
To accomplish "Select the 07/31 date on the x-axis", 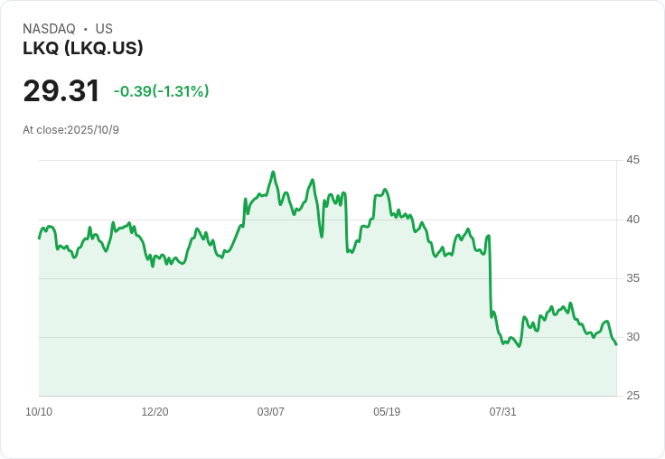I will click(502, 412).
